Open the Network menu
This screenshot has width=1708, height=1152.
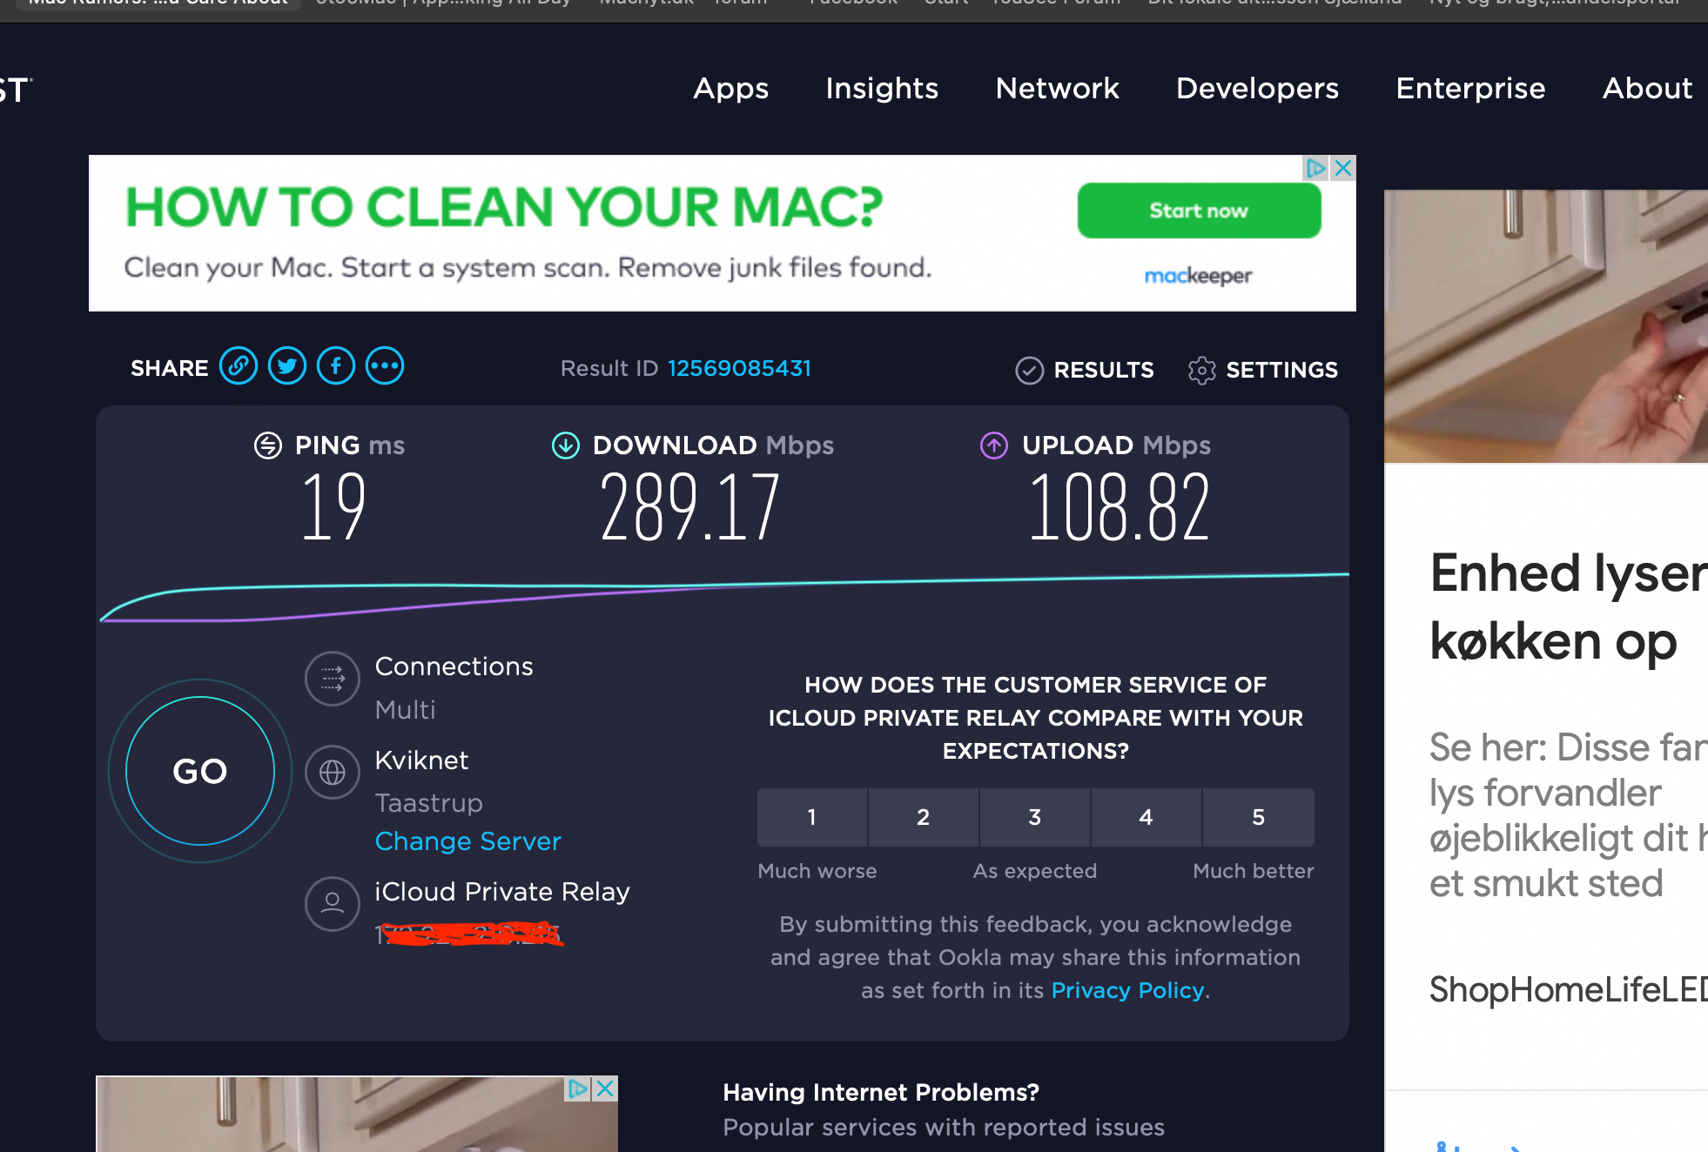1058,89
